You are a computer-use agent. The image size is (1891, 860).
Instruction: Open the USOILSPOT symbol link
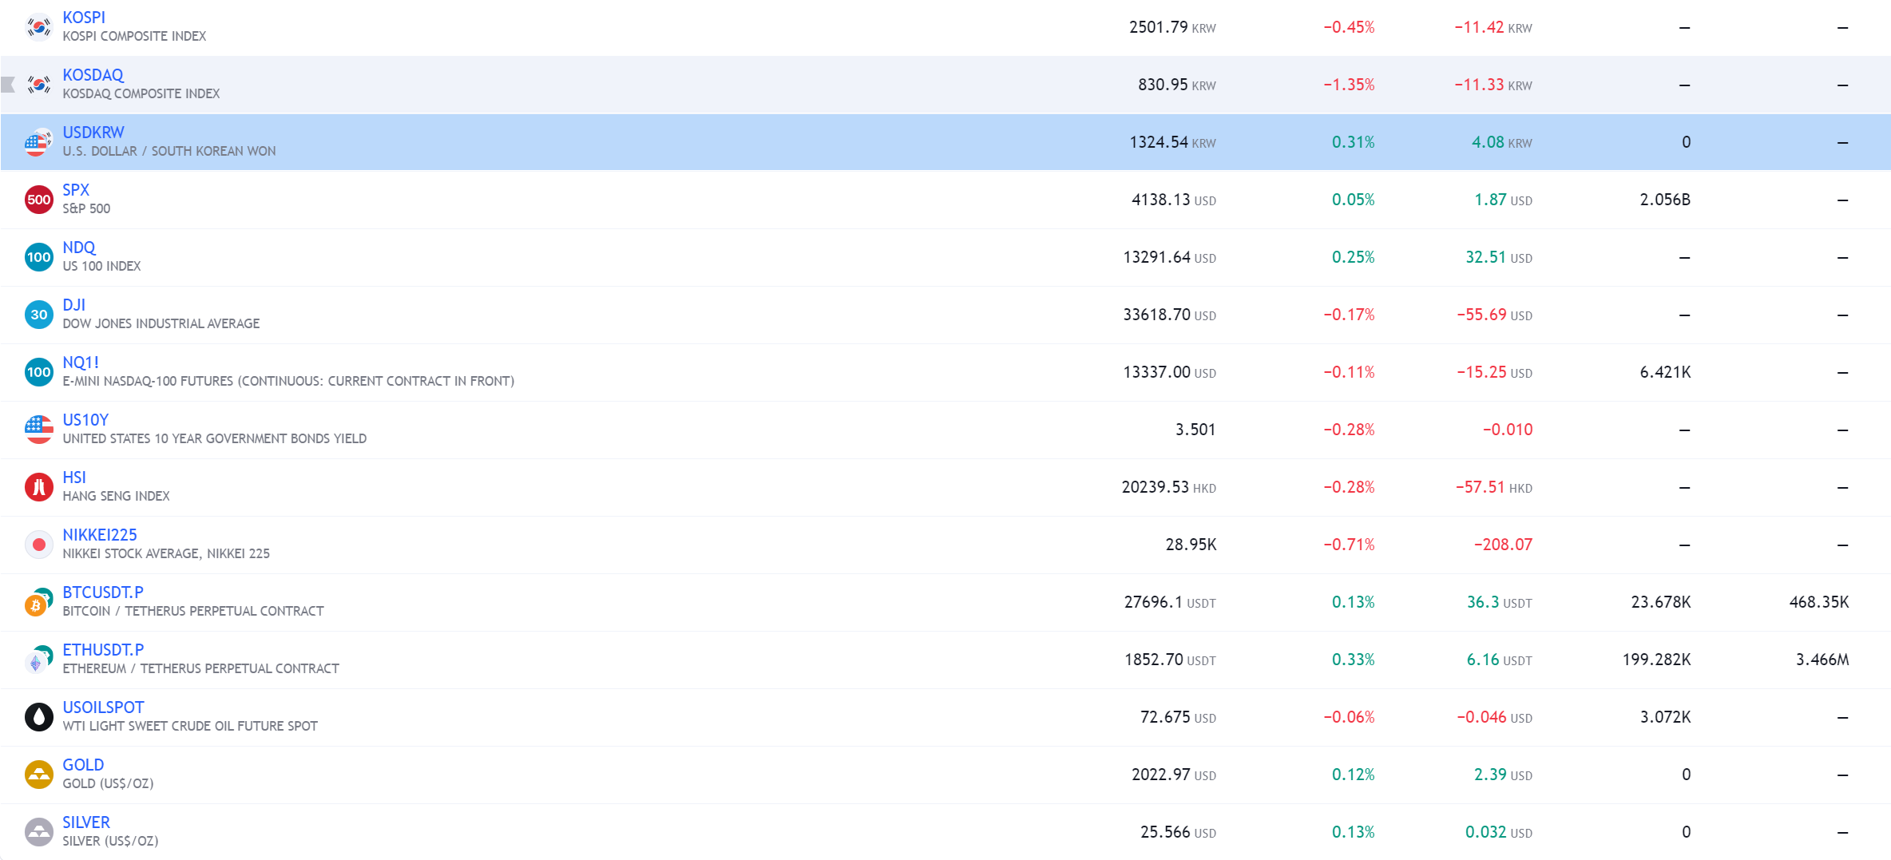[x=103, y=707]
